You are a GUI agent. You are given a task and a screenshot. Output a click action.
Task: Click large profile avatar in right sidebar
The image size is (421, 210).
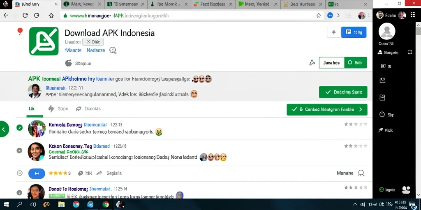click(386, 31)
